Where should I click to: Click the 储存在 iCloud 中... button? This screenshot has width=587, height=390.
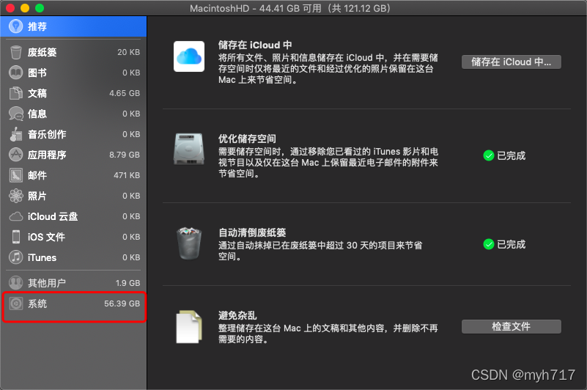point(511,62)
